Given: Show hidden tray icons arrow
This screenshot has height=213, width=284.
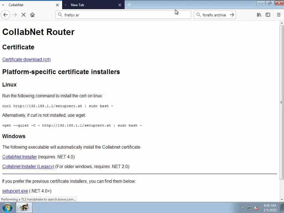Looking at the screenshot, I should point(242,208).
